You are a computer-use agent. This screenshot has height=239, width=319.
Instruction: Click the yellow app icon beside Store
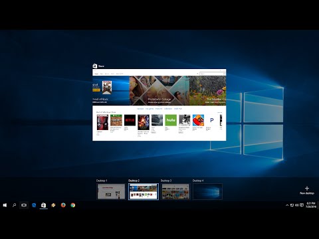coord(53,205)
